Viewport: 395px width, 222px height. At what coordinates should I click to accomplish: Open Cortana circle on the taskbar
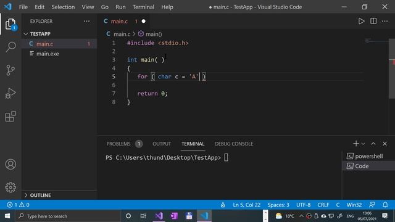tap(128, 216)
